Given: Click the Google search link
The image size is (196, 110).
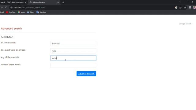Looking at the screenshot, I should pos(185,24).
